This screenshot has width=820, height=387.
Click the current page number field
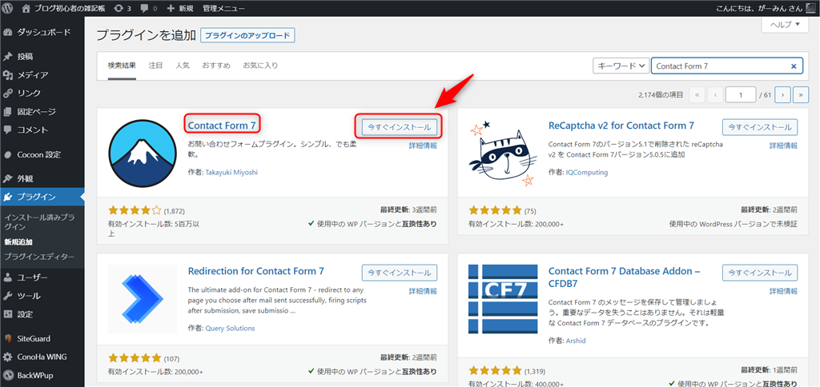pyautogui.click(x=741, y=95)
